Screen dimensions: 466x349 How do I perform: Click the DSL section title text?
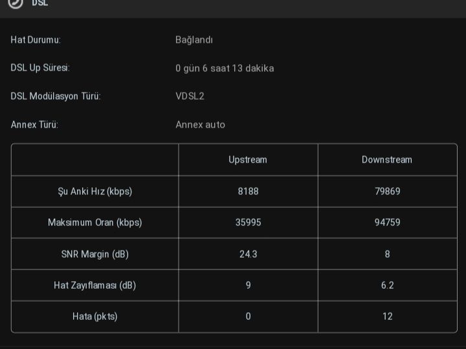[40, 3]
